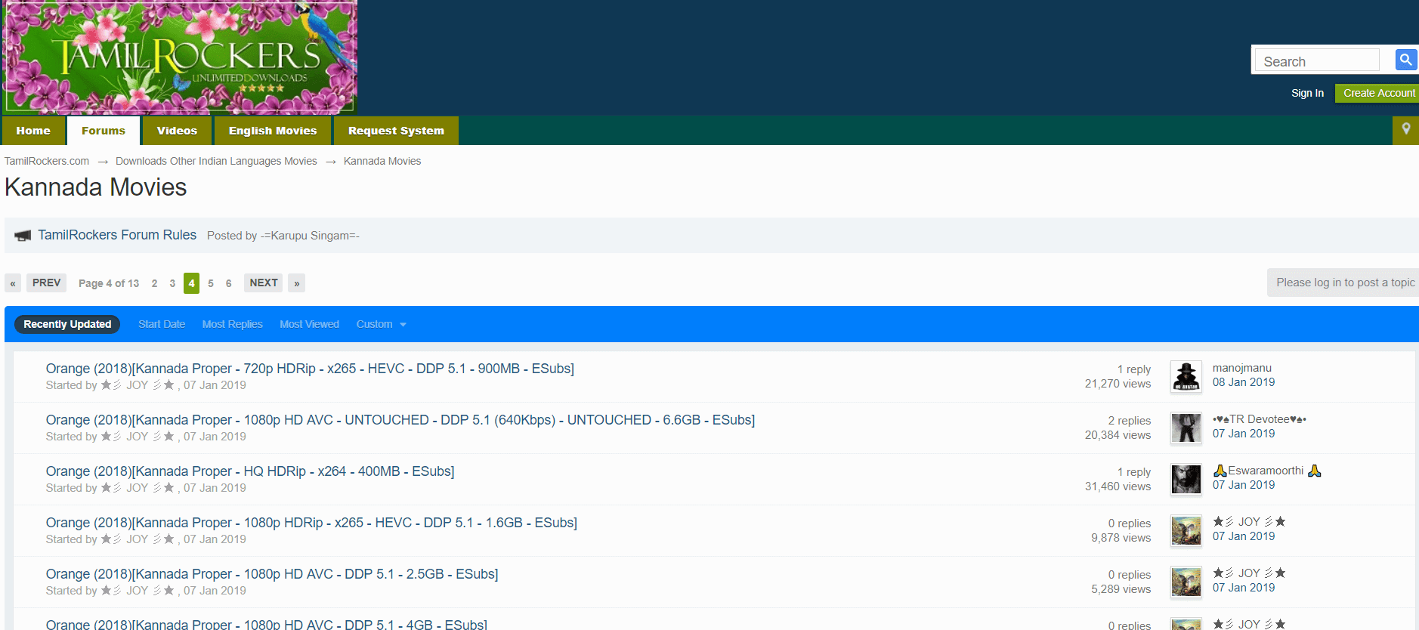
Task: Sort topics by Most Replies
Action: (233, 324)
